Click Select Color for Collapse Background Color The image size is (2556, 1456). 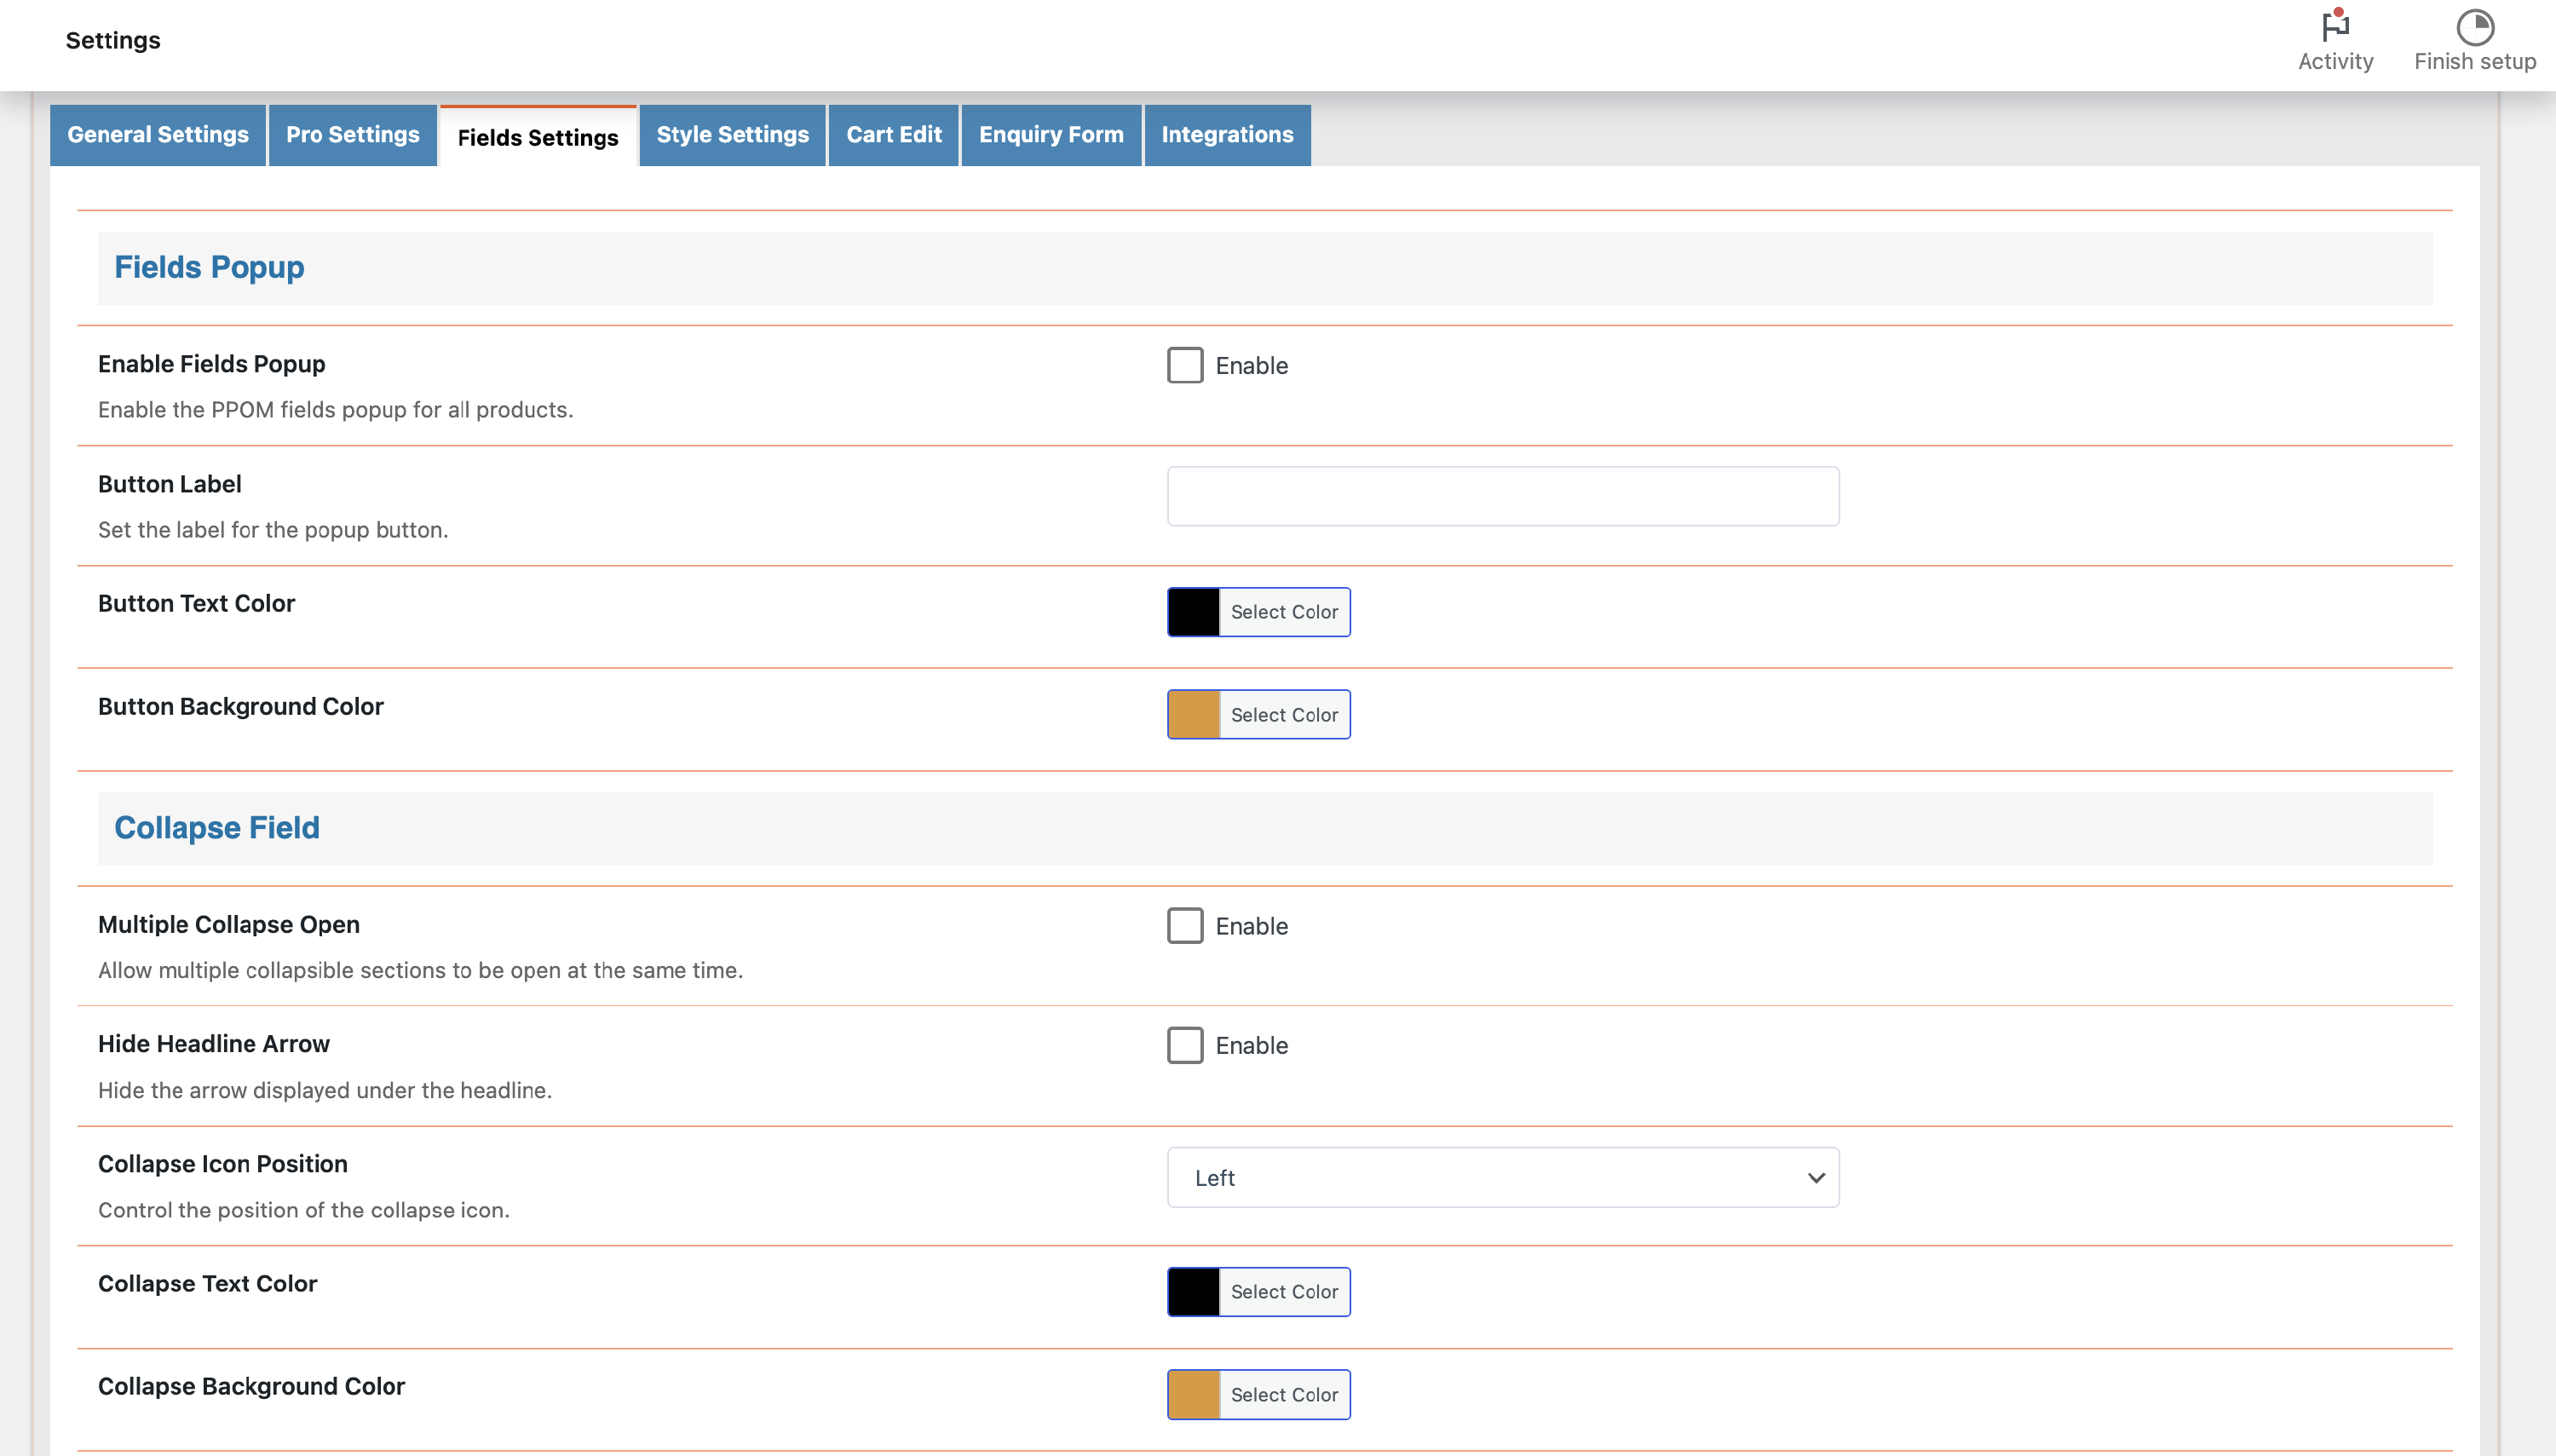click(1284, 1395)
